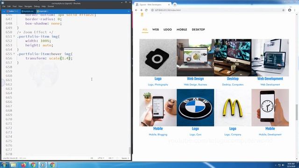299x168 pixels.
Task: Click the Brackets editor vertical scrollbar thumb
Action: click(130, 150)
